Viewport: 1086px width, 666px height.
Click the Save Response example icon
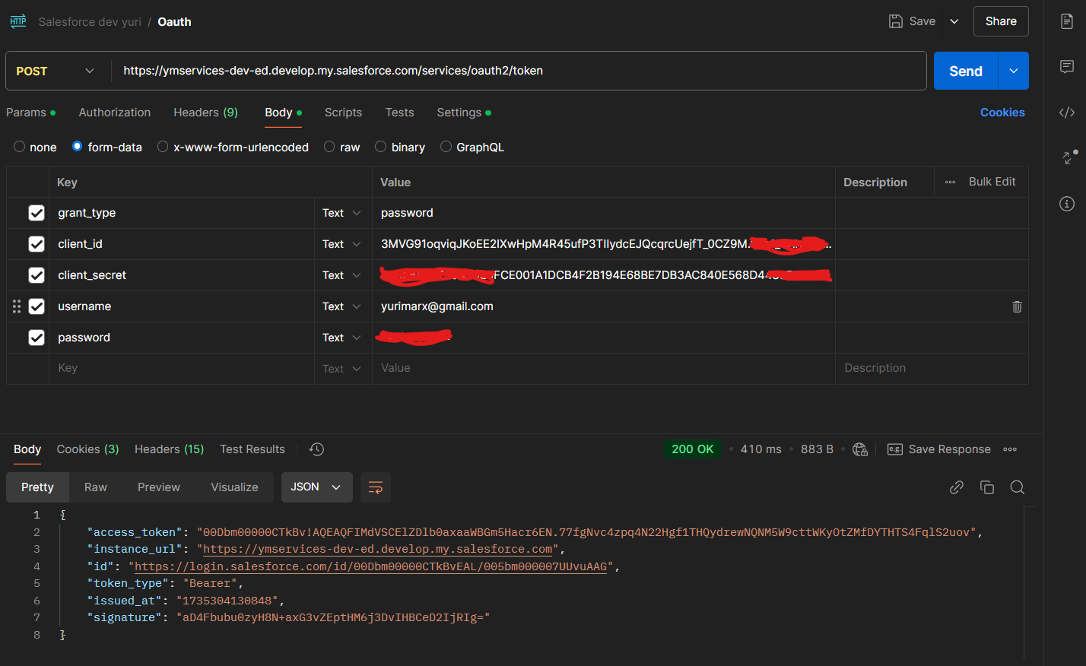pos(895,449)
